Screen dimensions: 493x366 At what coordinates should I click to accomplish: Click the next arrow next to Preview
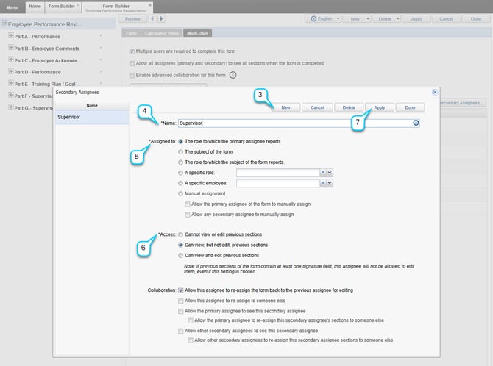[161, 18]
